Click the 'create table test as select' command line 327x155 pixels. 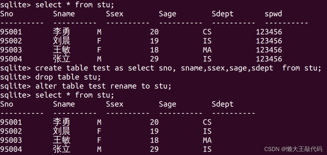click(178, 68)
